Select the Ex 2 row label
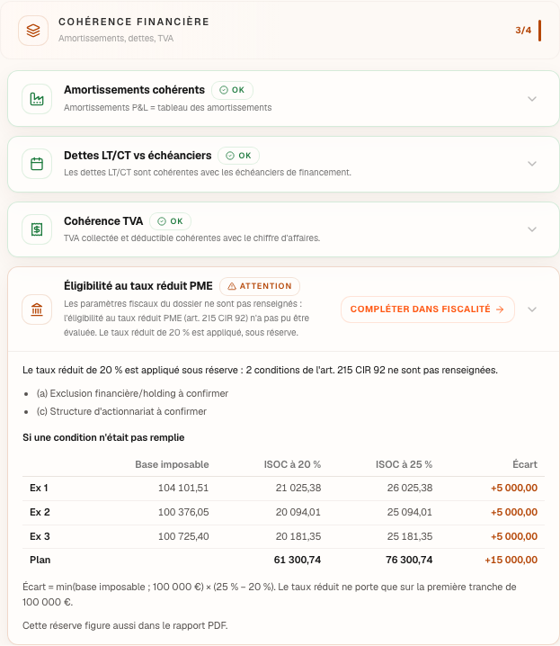Viewport: 560px width, 646px height. pyautogui.click(x=40, y=513)
